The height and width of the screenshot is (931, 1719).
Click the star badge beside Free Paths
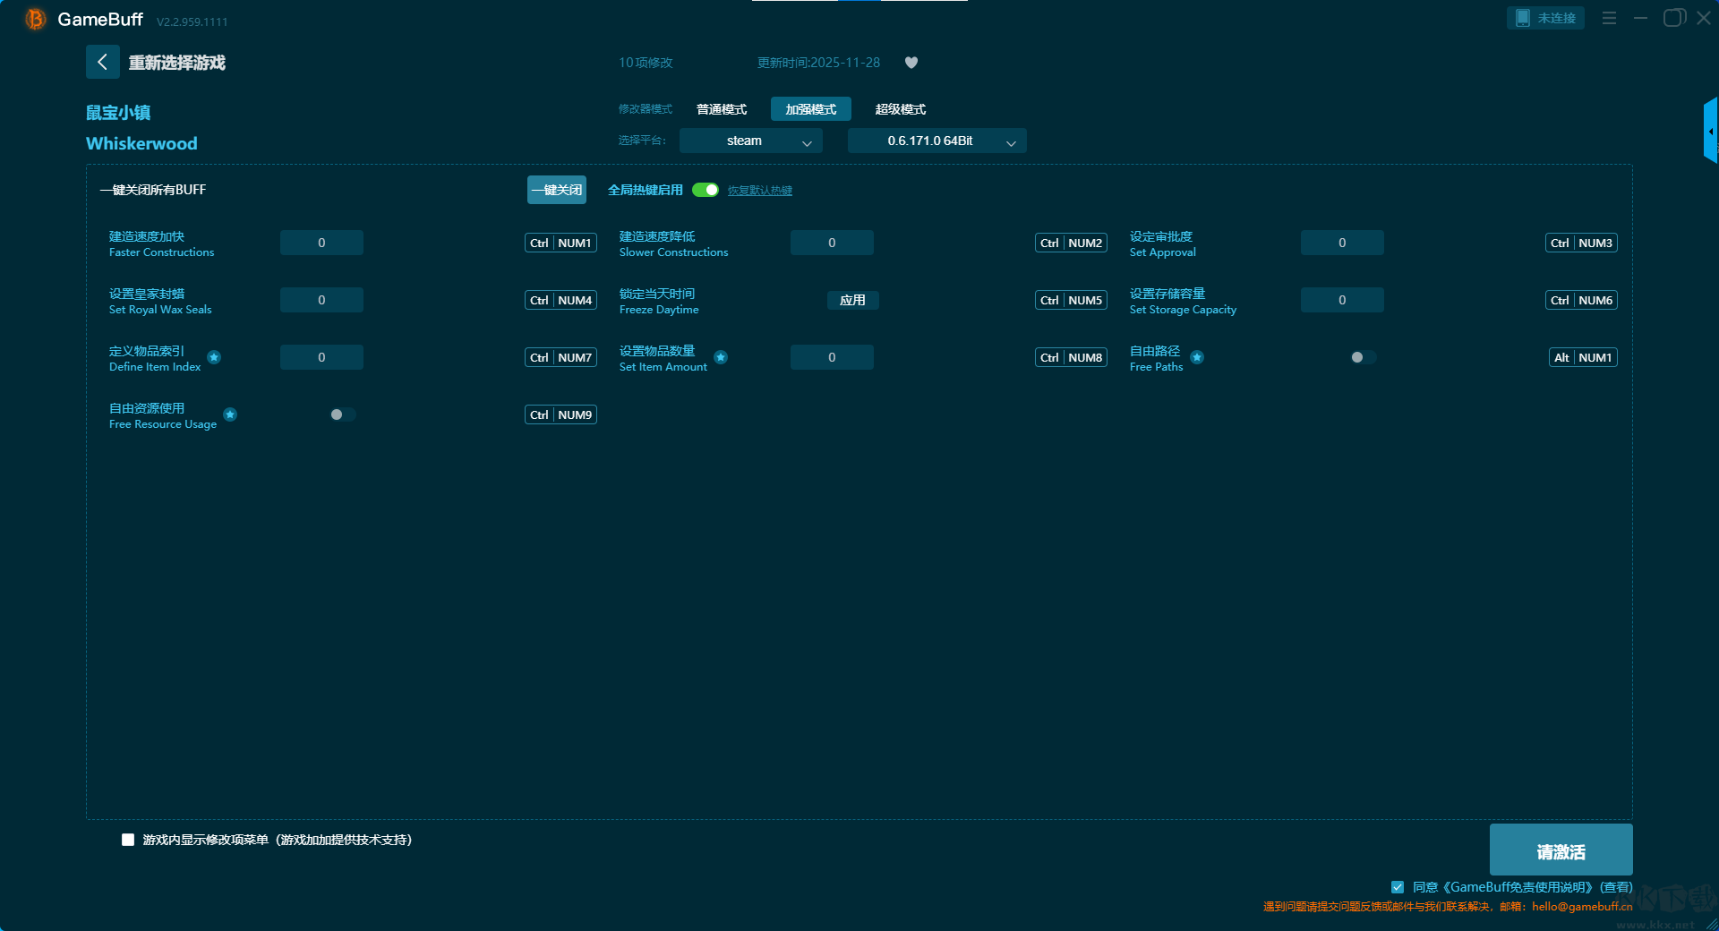(x=1197, y=357)
